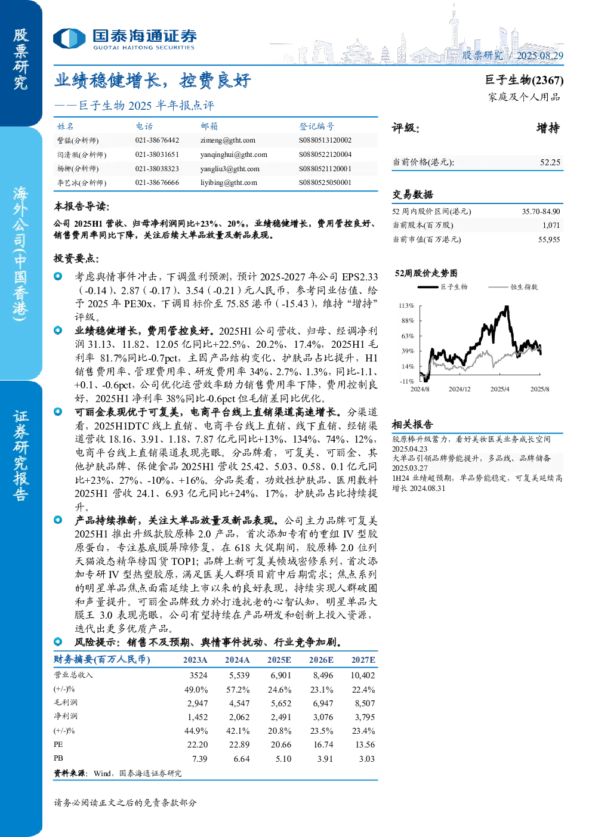The height and width of the screenshot is (837, 592).
Task: Click the current price 52.25
Action: click(550, 162)
